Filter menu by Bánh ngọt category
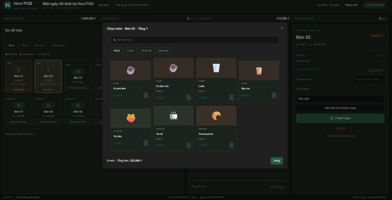The height and width of the screenshot is (200, 392). pyautogui.click(x=163, y=51)
